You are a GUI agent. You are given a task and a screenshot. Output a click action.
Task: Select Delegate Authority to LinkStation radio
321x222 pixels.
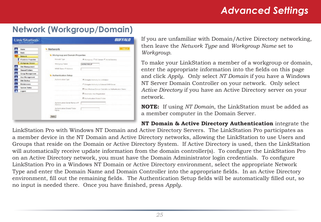pos(83,80)
